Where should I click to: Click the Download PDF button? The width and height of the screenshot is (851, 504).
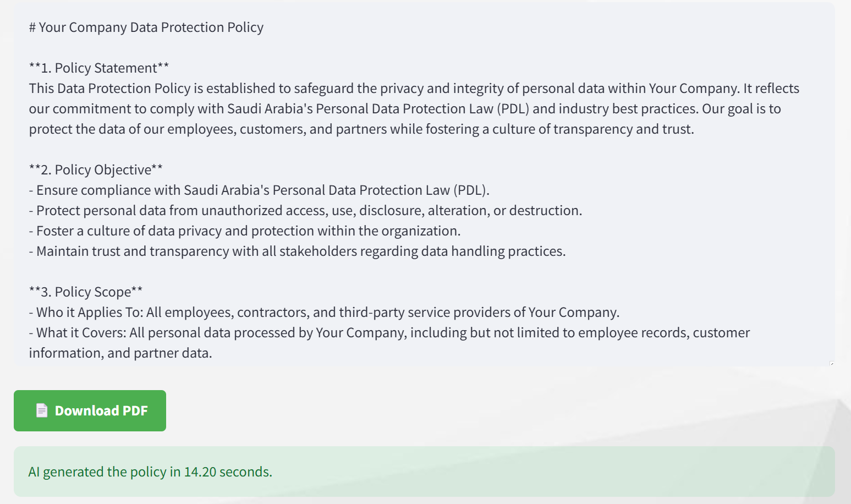pyautogui.click(x=90, y=410)
